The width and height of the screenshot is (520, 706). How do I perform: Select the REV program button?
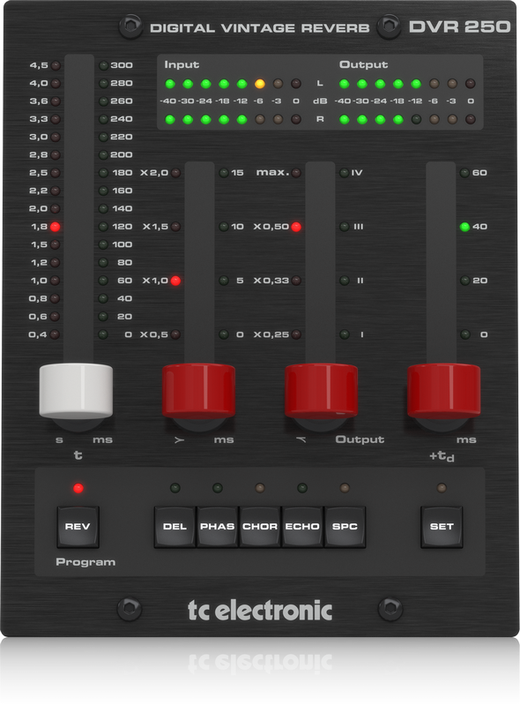[x=78, y=526]
